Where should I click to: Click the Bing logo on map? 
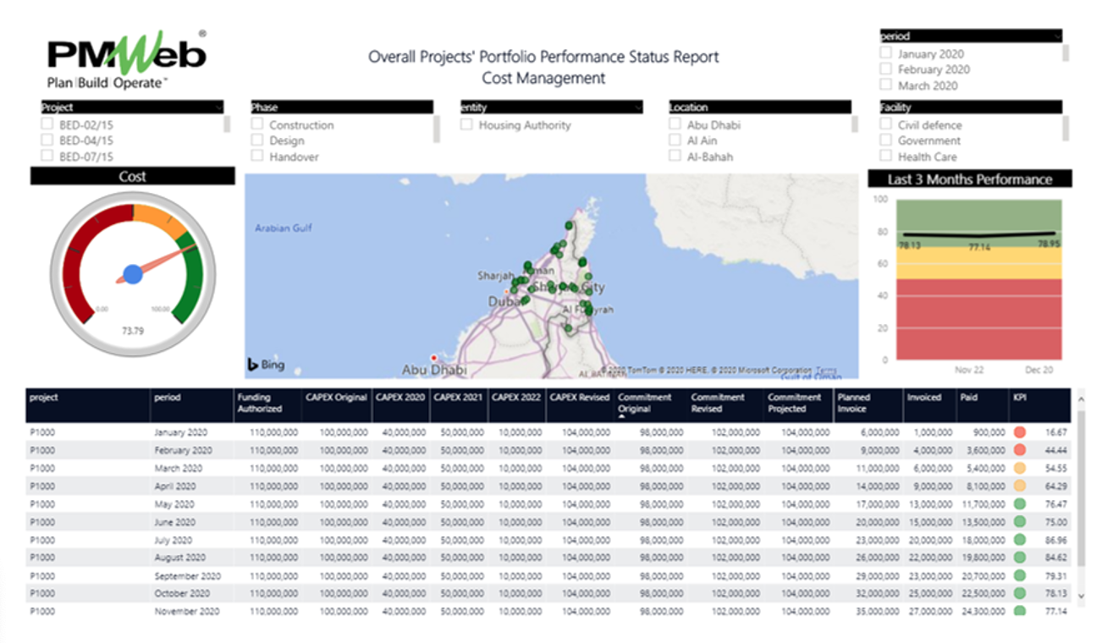pos(266,365)
